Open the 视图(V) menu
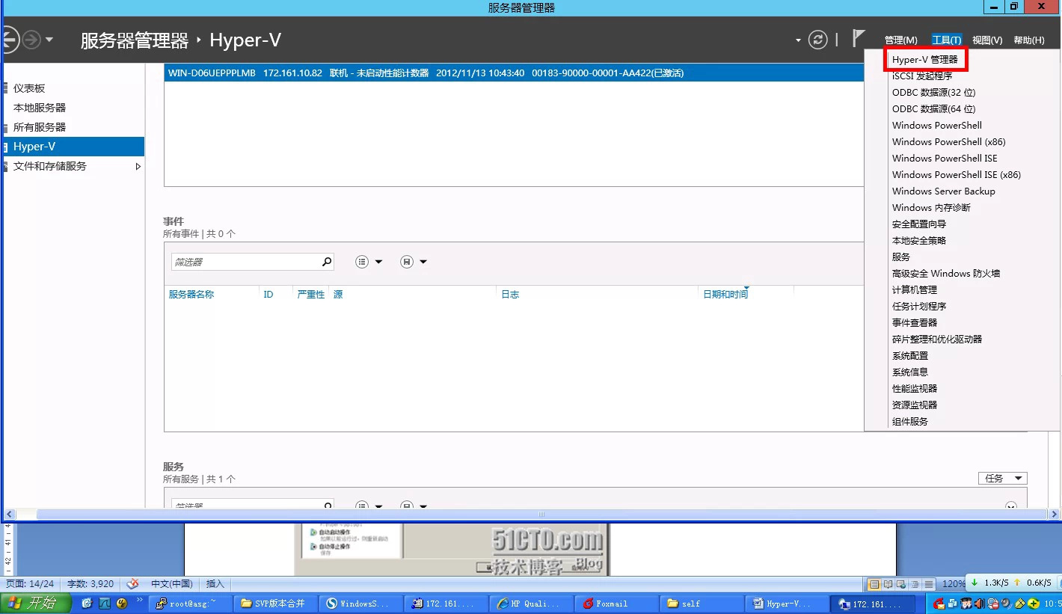 [x=987, y=40]
